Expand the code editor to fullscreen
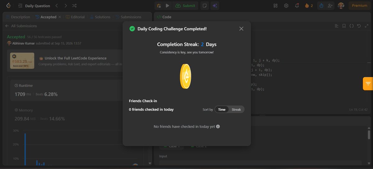373x169 pixels. 366,26
